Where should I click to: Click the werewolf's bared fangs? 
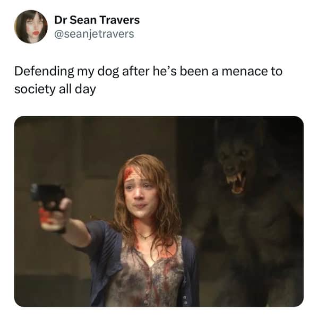point(236,181)
